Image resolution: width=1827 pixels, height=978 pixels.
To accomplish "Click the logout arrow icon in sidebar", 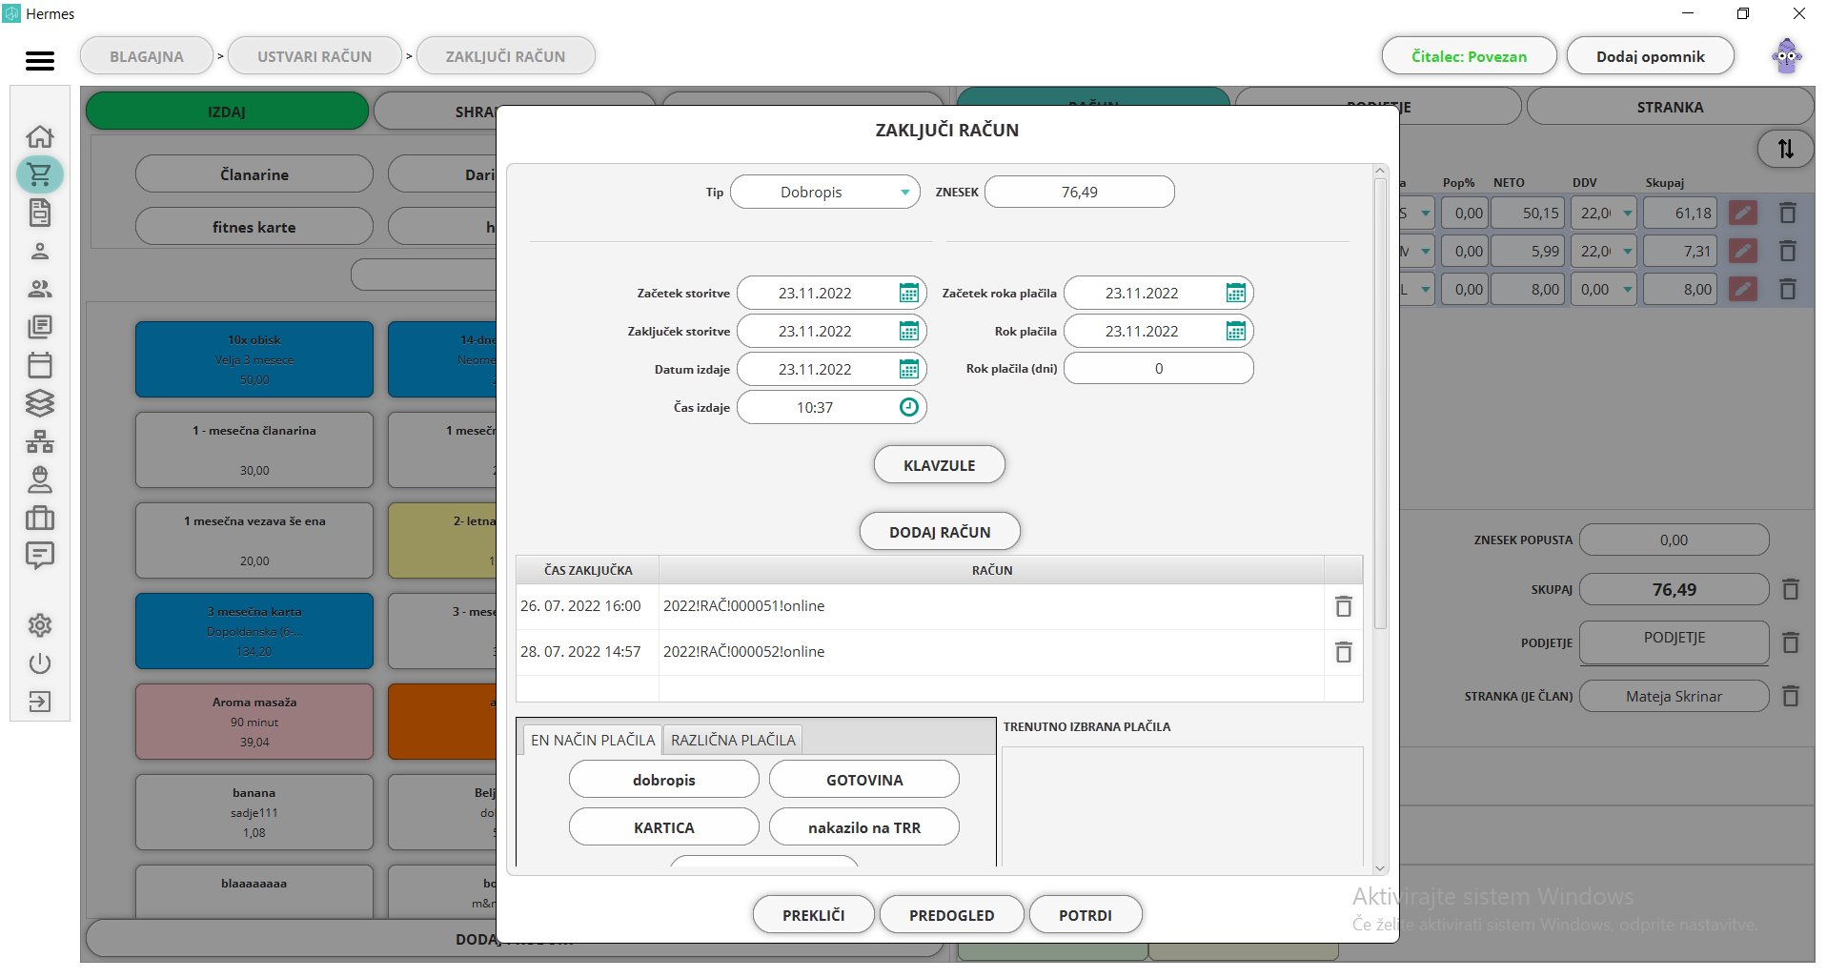I will pos(40,702).
